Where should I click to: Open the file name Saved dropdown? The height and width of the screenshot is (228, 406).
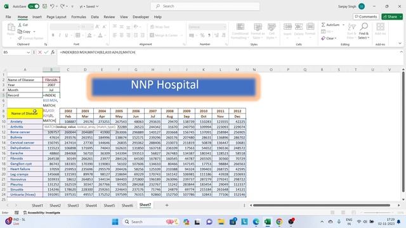pyautogui.click(x=89, y=6)
